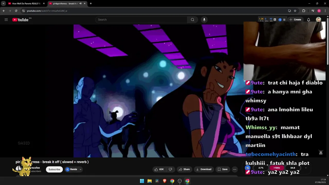This screenshot has height=185, width=329.
Task: Expand the Remix options chevron
Action: [80, 169]
